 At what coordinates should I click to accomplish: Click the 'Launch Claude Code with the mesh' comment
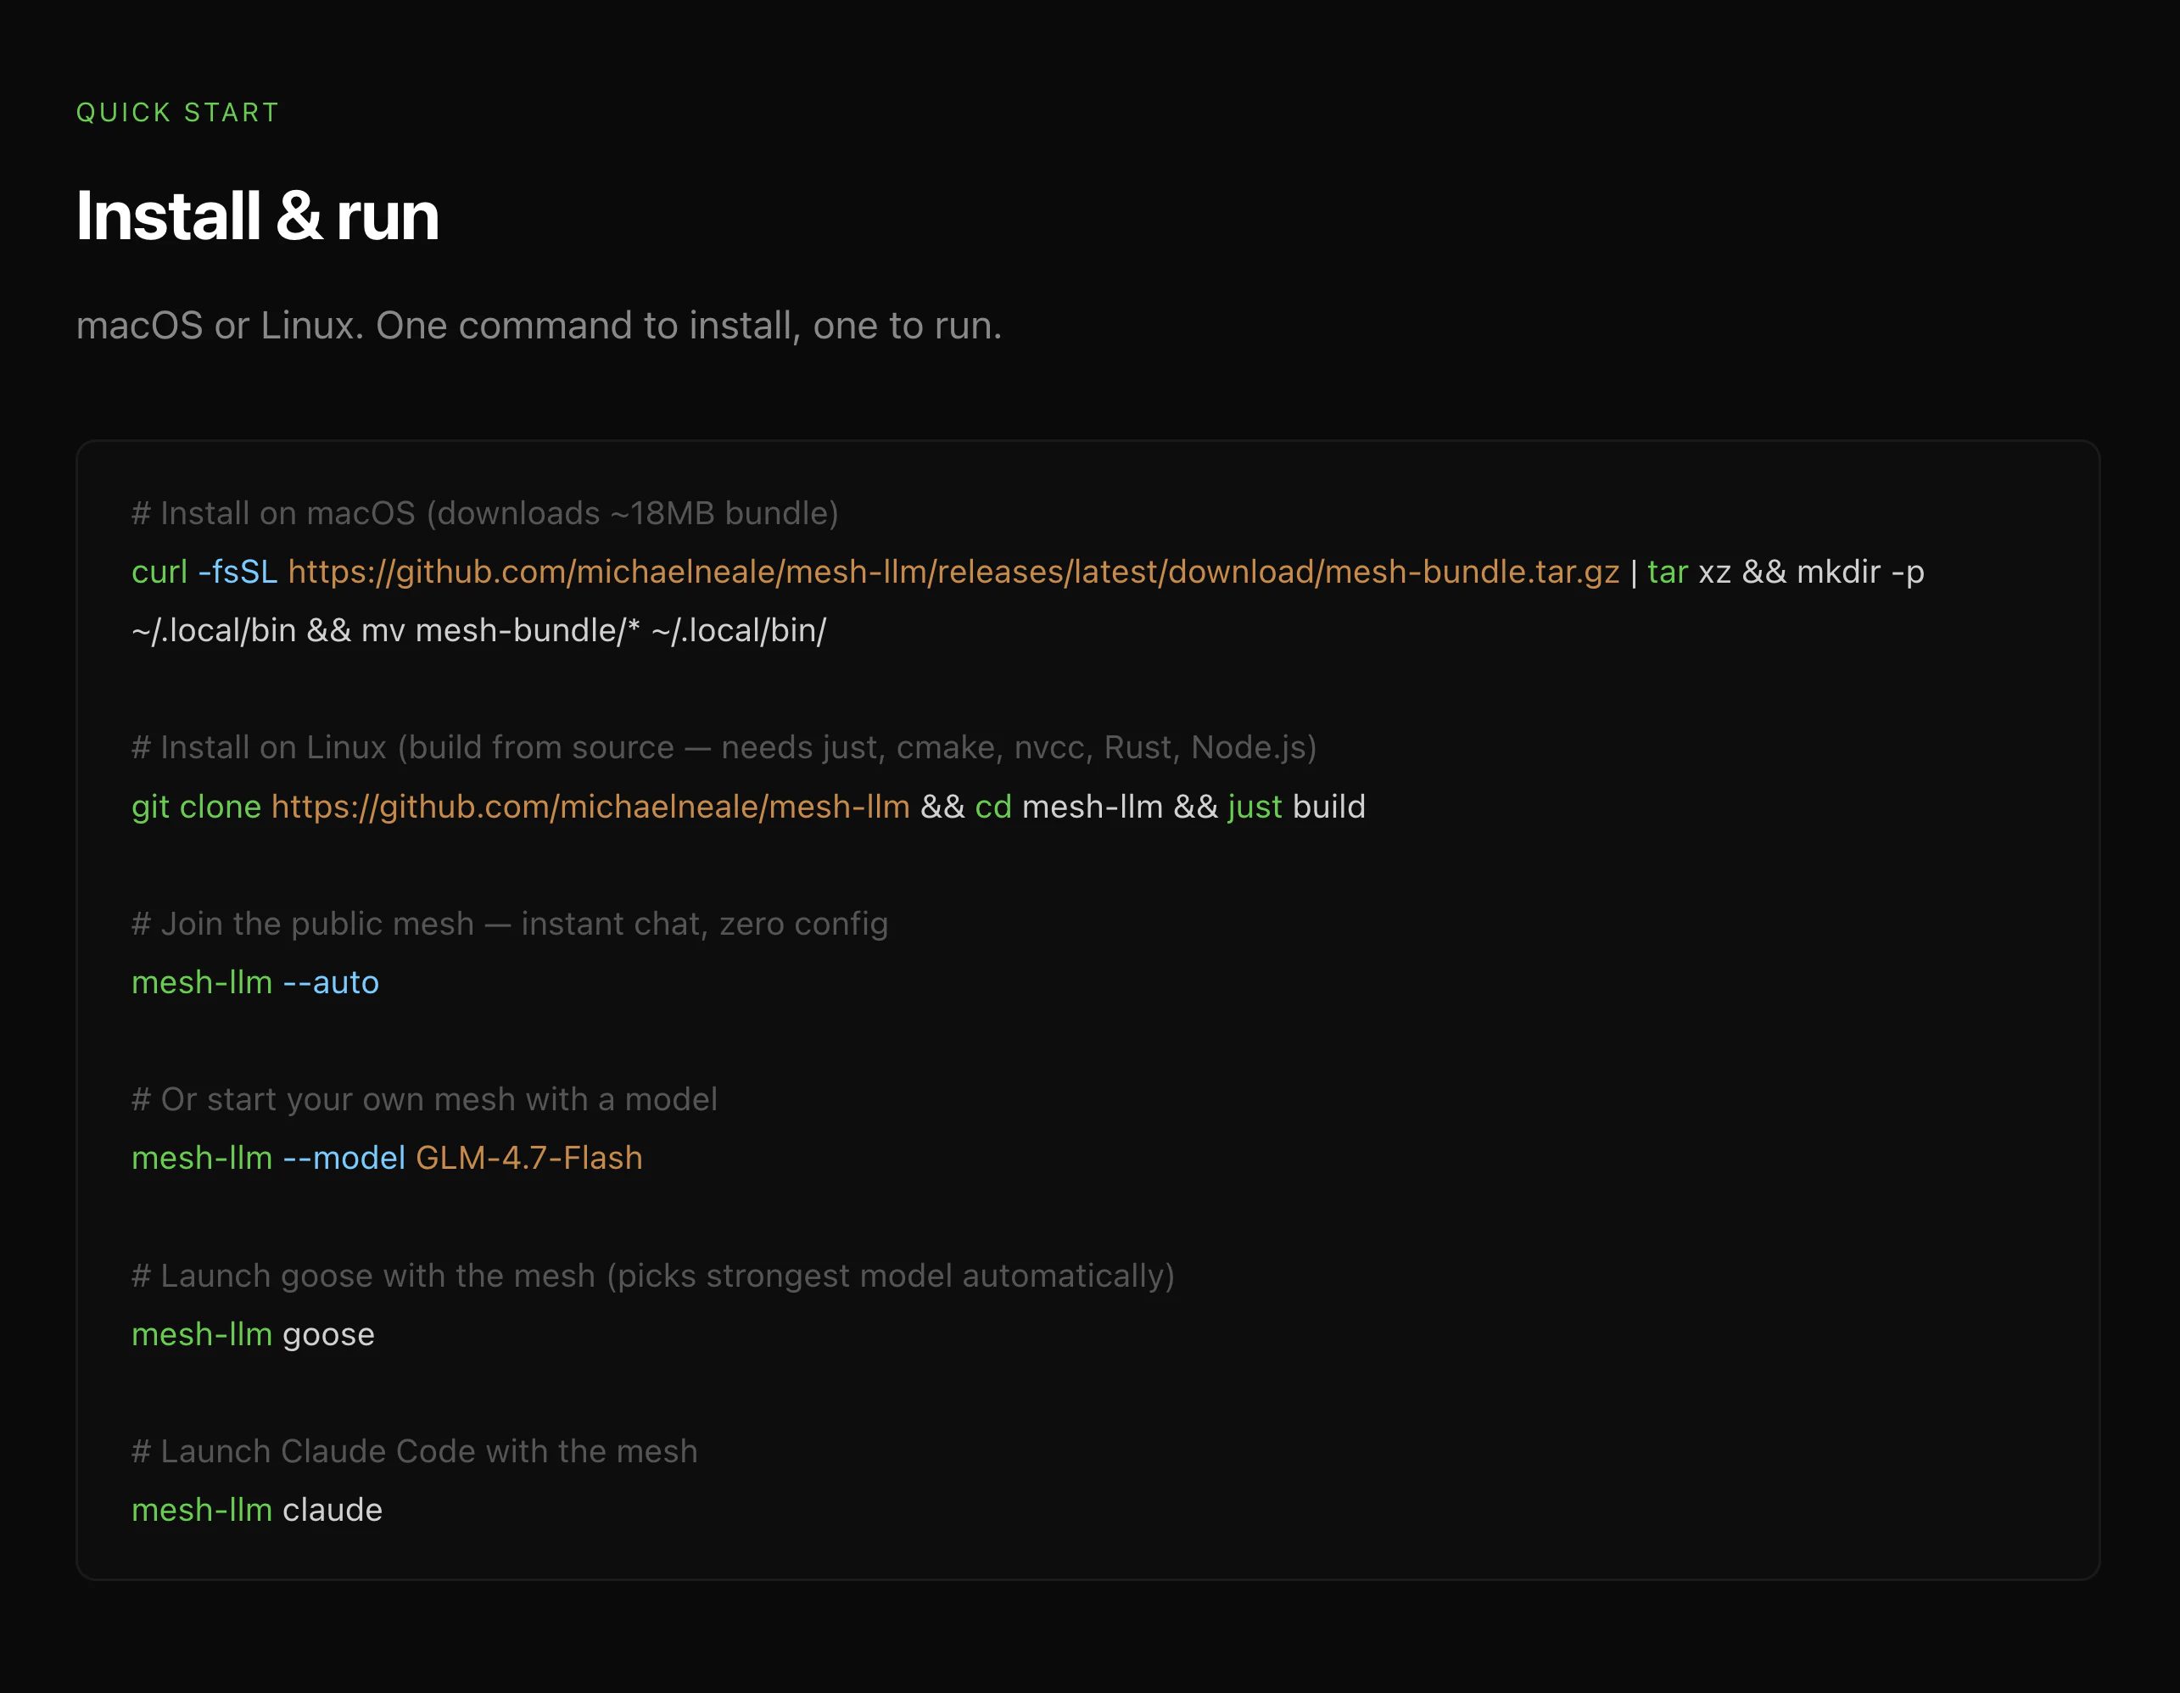pos(414,1451)
